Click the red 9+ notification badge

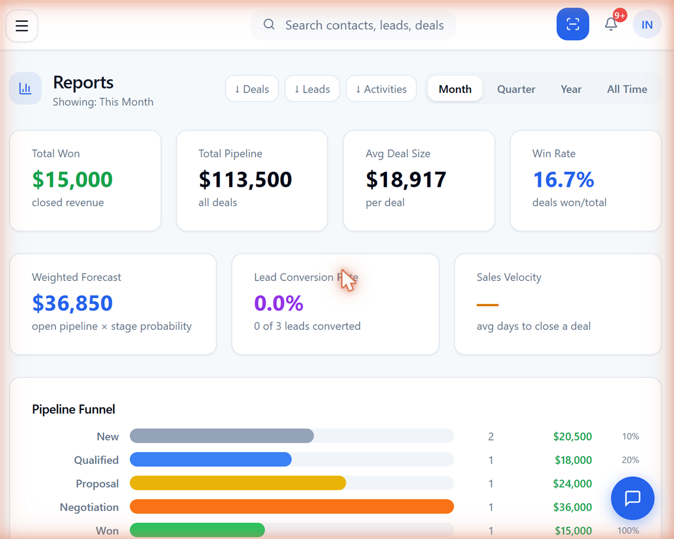620,15
